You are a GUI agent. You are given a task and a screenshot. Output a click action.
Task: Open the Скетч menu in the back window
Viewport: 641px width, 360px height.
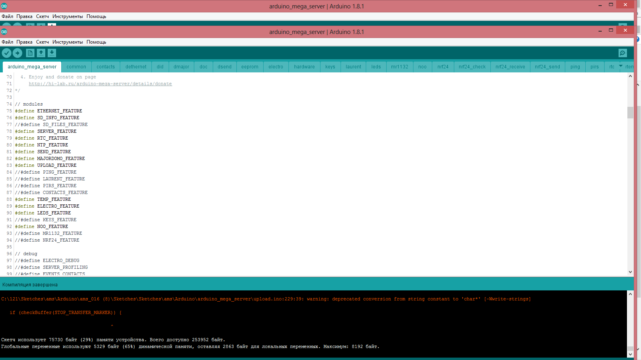(42, 16)
